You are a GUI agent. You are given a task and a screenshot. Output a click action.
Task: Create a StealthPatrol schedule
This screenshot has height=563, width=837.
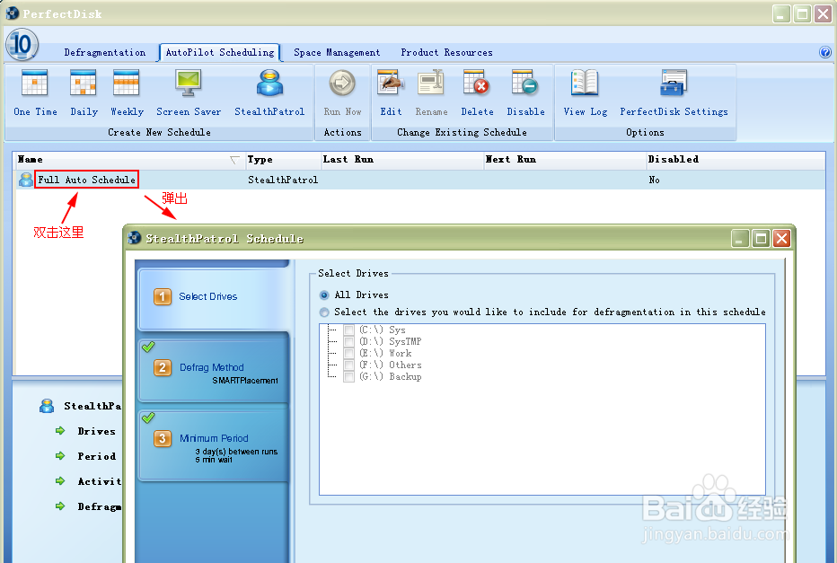[x=269, y=92]
